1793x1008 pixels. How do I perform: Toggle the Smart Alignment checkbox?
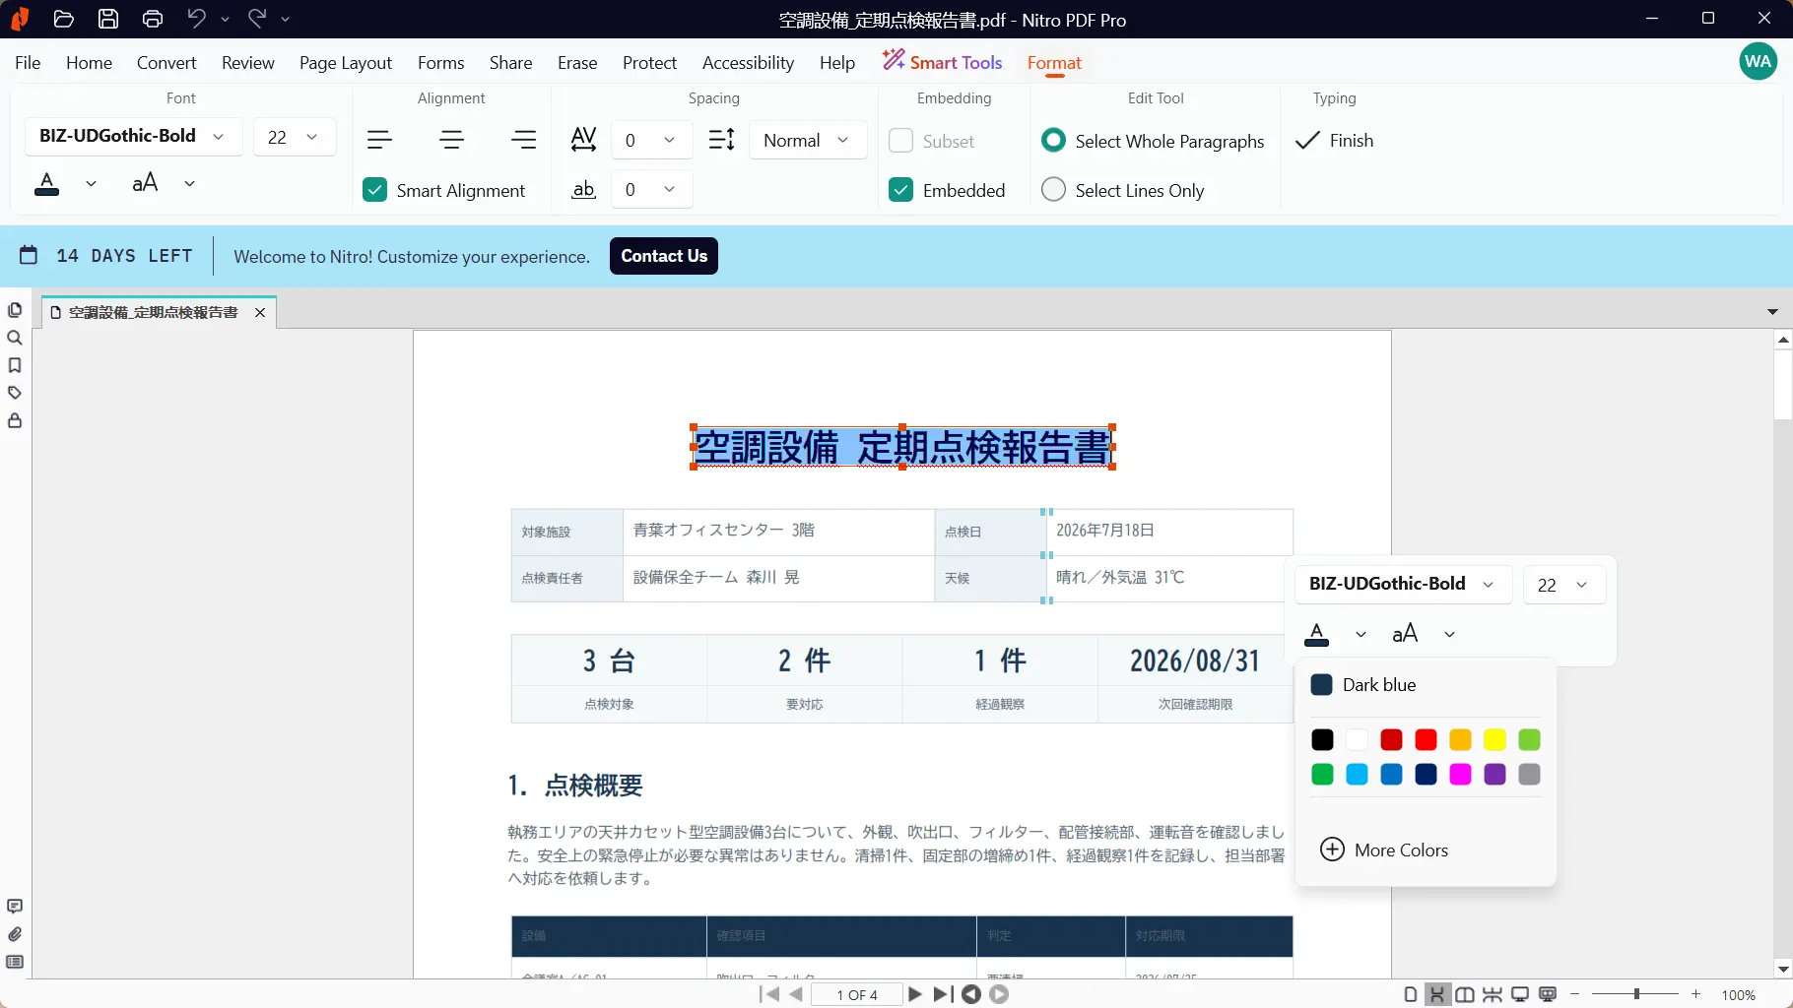pos(374,190)
